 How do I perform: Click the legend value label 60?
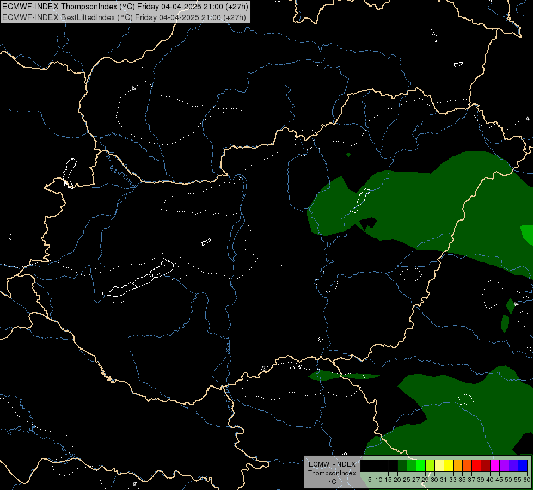[x=527, y=480]
